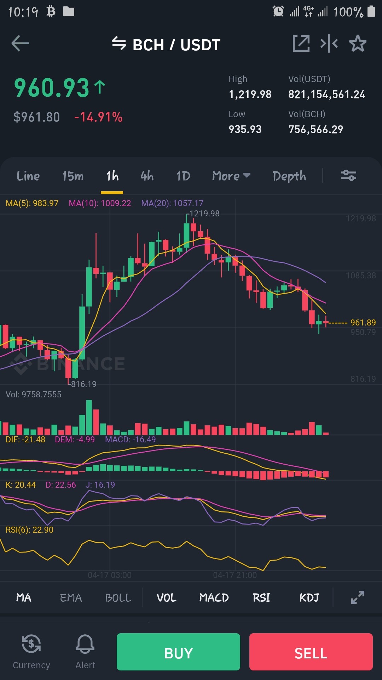The image size is (382, 680).
Task: Tap the green BUY button
Action: 178,652
